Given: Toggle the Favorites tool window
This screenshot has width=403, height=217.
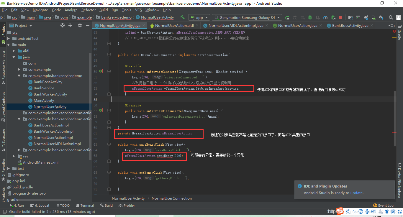Looking at the screenshot, I should click(x=4, y=170).
